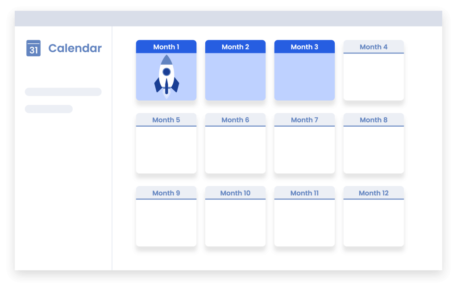Open the Month 4 card
The image size is (457, 289).
(x=374, y=70)
